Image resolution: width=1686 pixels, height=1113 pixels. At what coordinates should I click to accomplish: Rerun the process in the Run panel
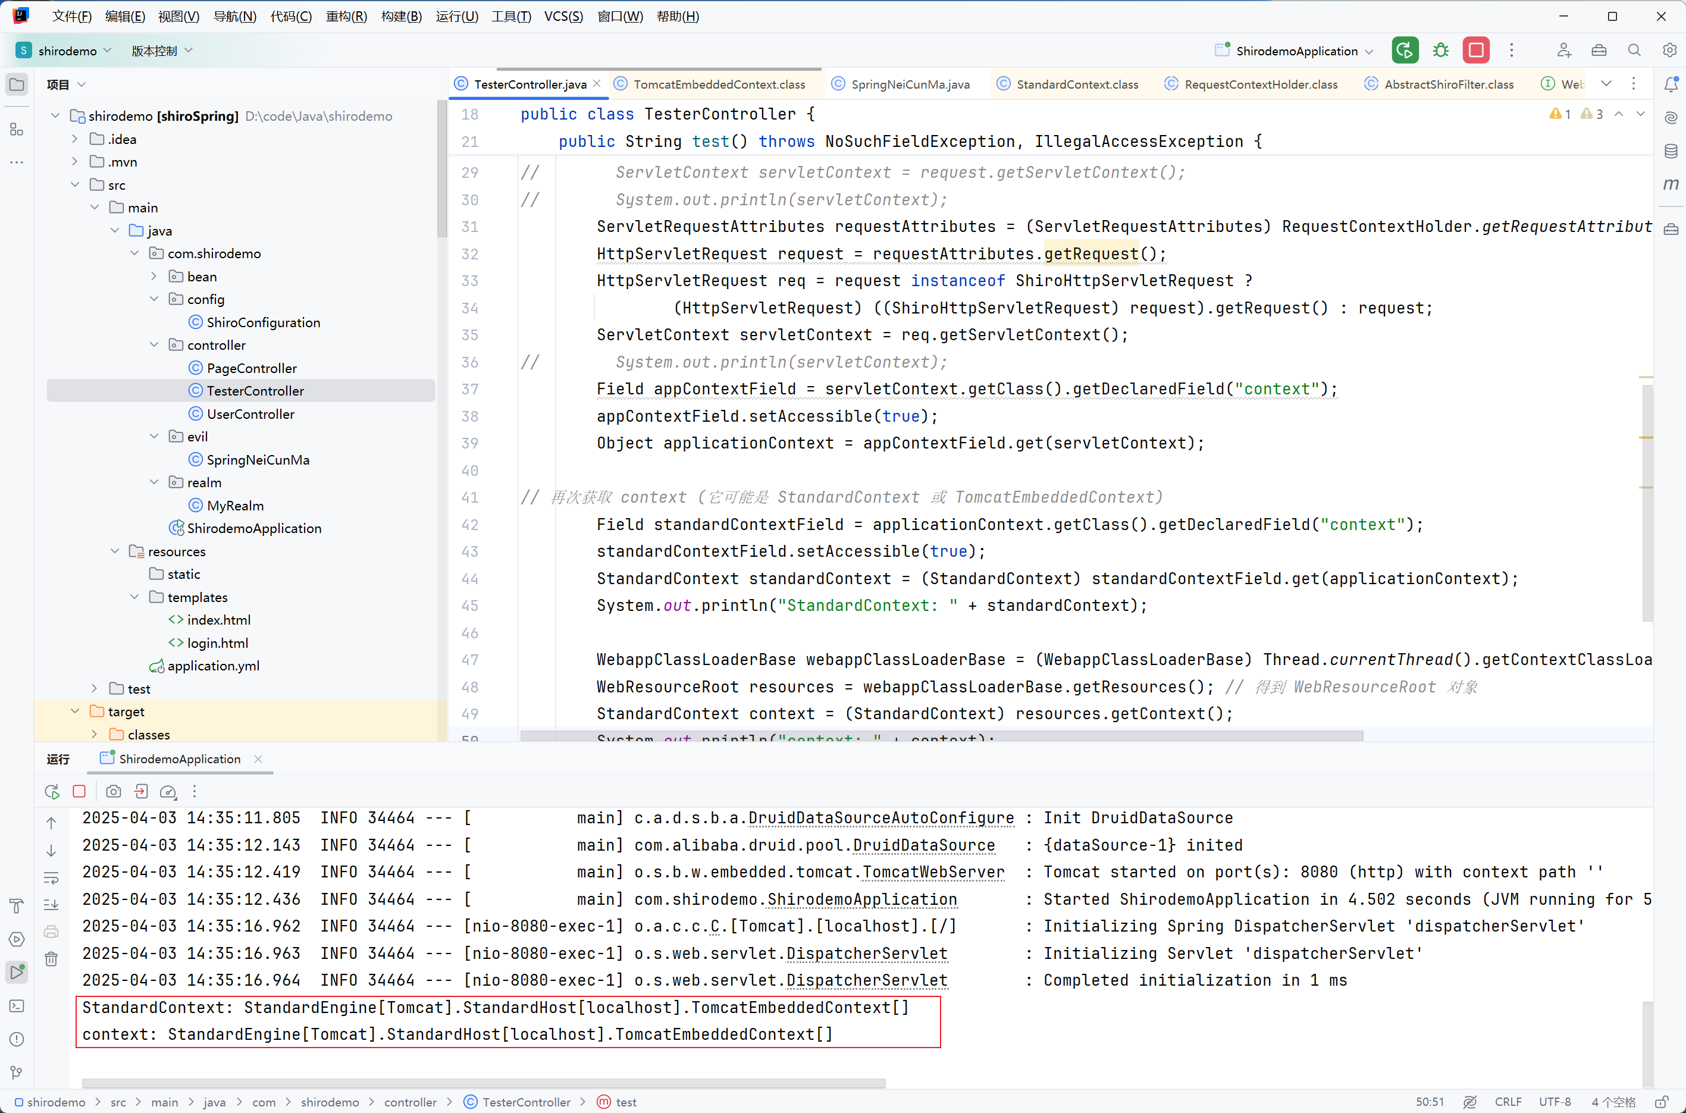pos(52,791)
